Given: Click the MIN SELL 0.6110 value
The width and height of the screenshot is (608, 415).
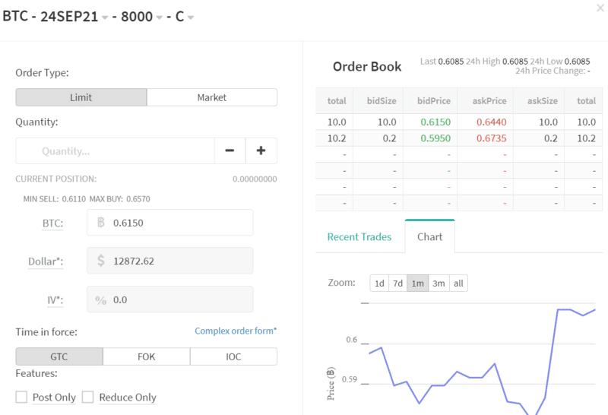Looking at the screenshot, I should click(x=74, y=199).
